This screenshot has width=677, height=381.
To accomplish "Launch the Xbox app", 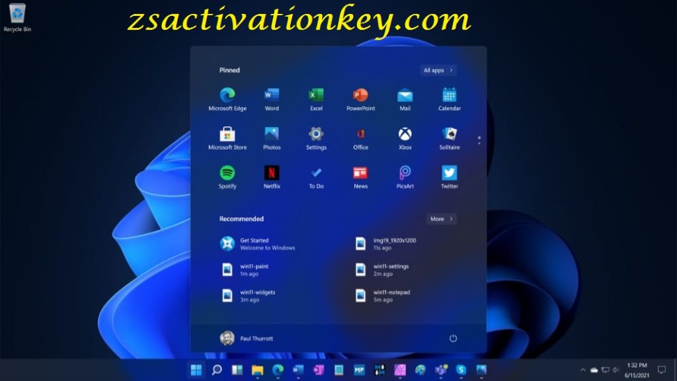I will pos(405,138).
